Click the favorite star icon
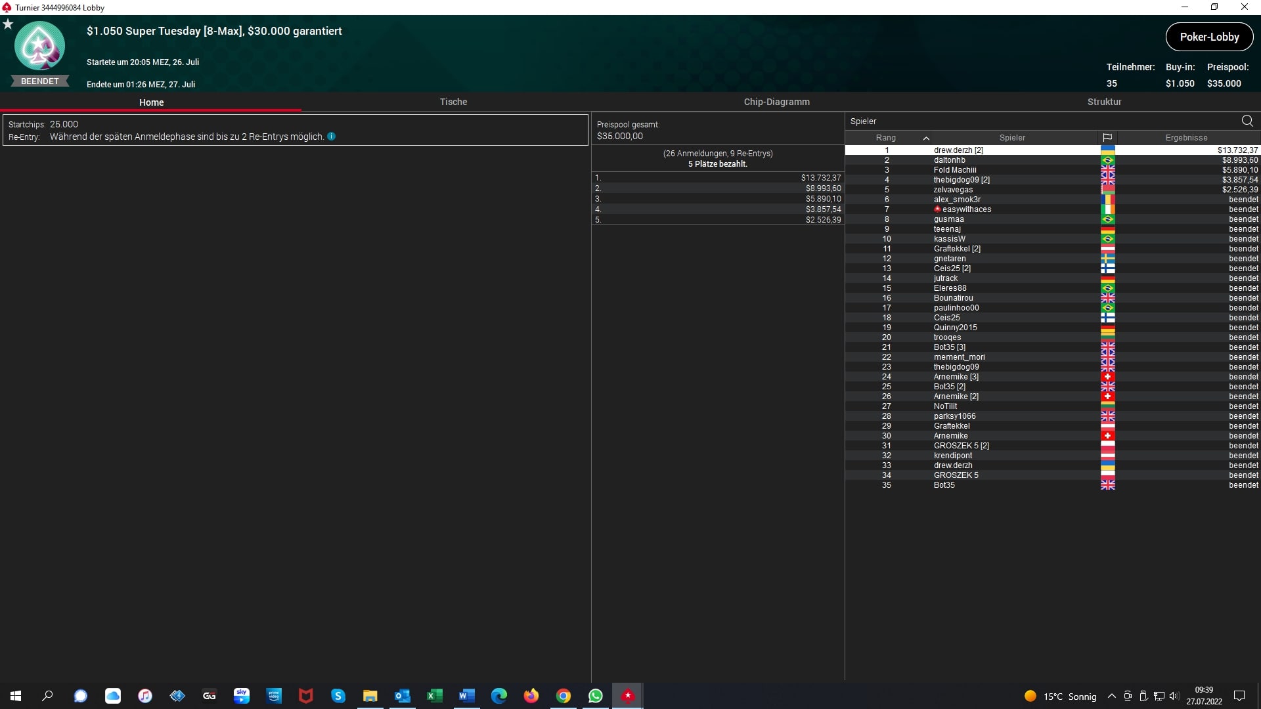 [x=8, y=24]
